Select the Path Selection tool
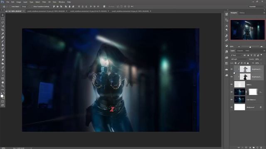This screenshot has width=266, height=149. click(2, 74)
